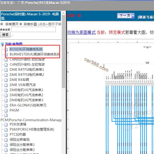Screen dimensions: 154x154
Task: Click the sidebar scrollbar up arrow
Action: 64,13
